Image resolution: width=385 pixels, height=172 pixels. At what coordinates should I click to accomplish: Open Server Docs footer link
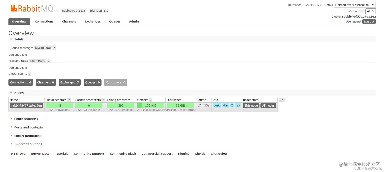(40, 154)
